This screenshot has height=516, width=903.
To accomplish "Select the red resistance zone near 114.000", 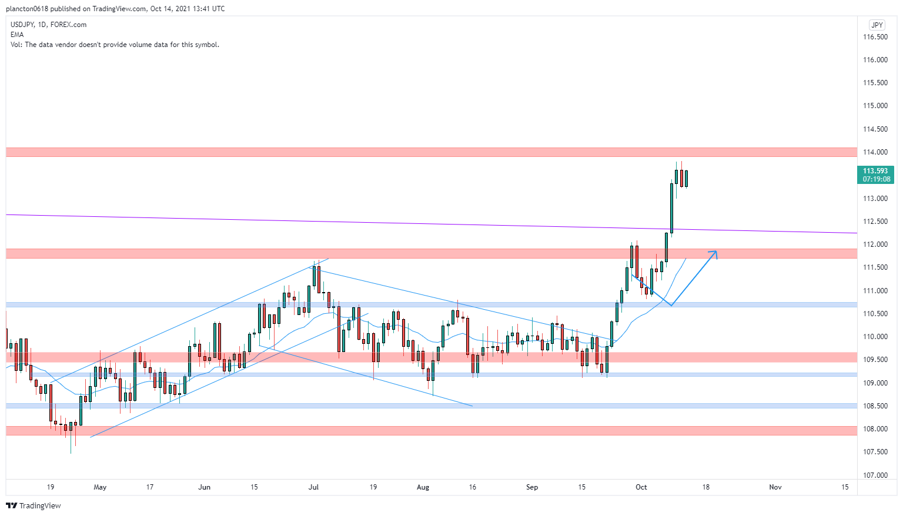I will point(432,152).
